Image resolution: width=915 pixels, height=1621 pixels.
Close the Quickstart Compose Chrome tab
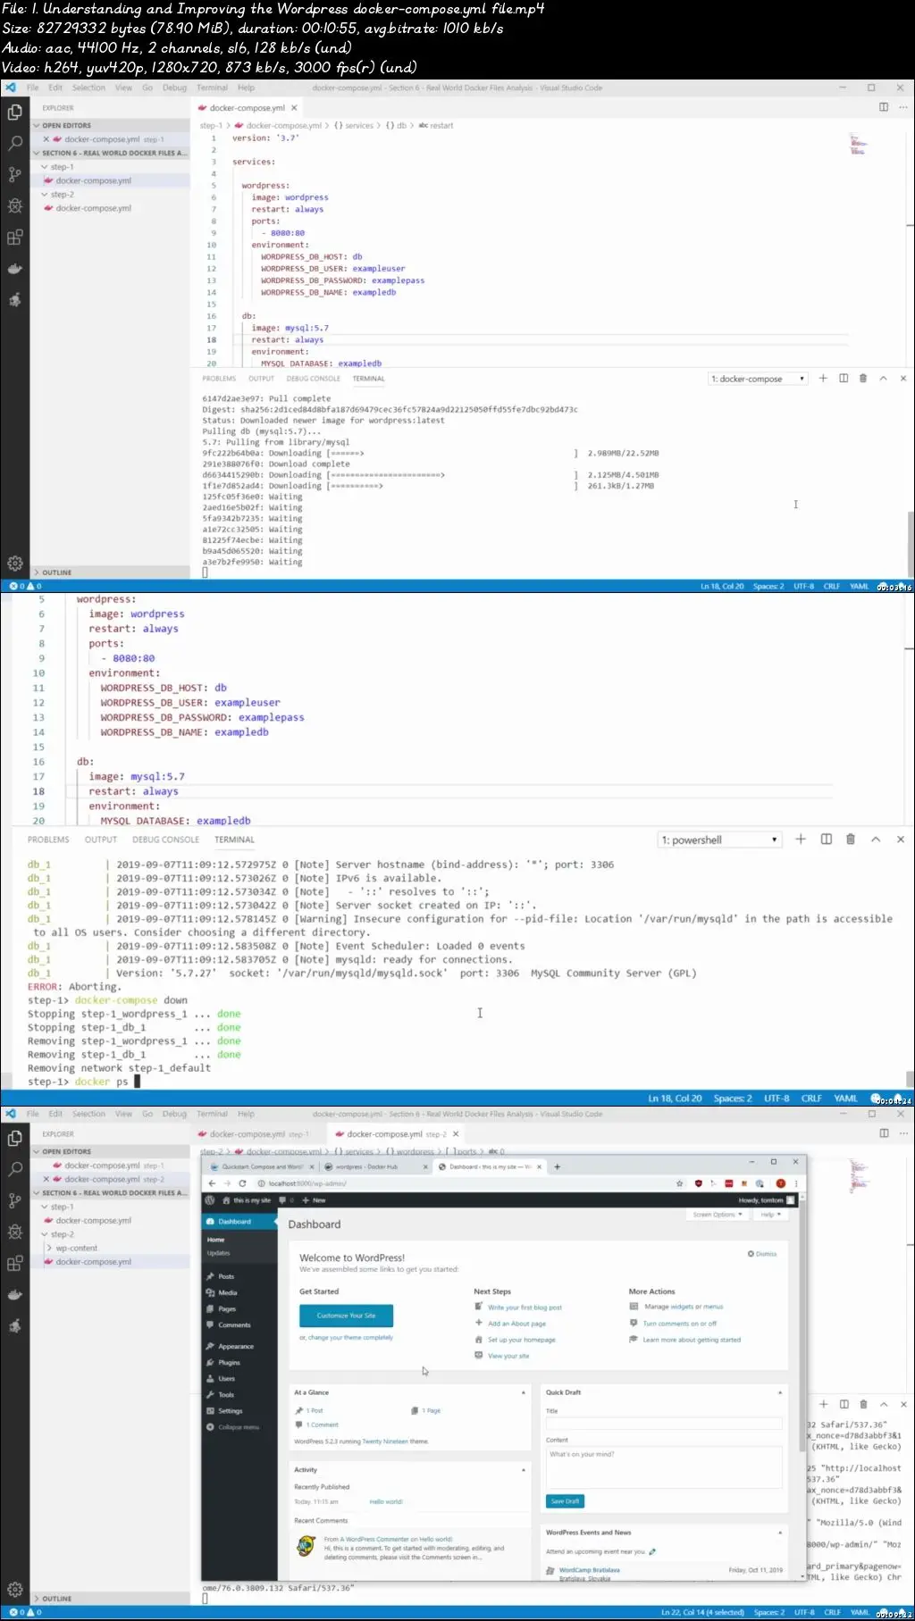pyautogui.click(x=314, y=1166)
